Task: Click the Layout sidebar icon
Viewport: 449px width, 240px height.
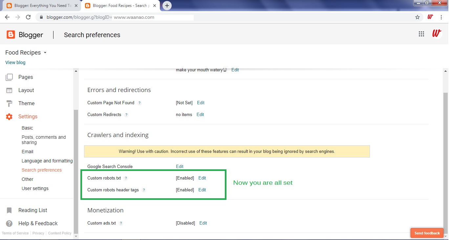Action: (x=9, y=90)
